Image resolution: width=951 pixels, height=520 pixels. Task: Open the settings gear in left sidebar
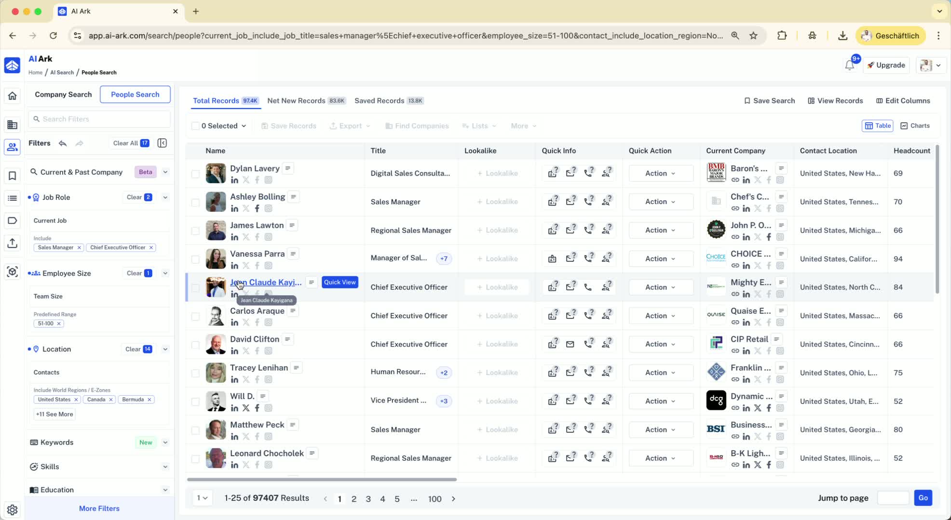(12, 509)
